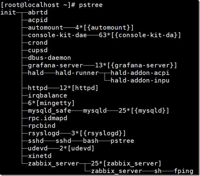Click the hald-addon-acpi leaf process
200x176 pixels.
coord(140,73)
